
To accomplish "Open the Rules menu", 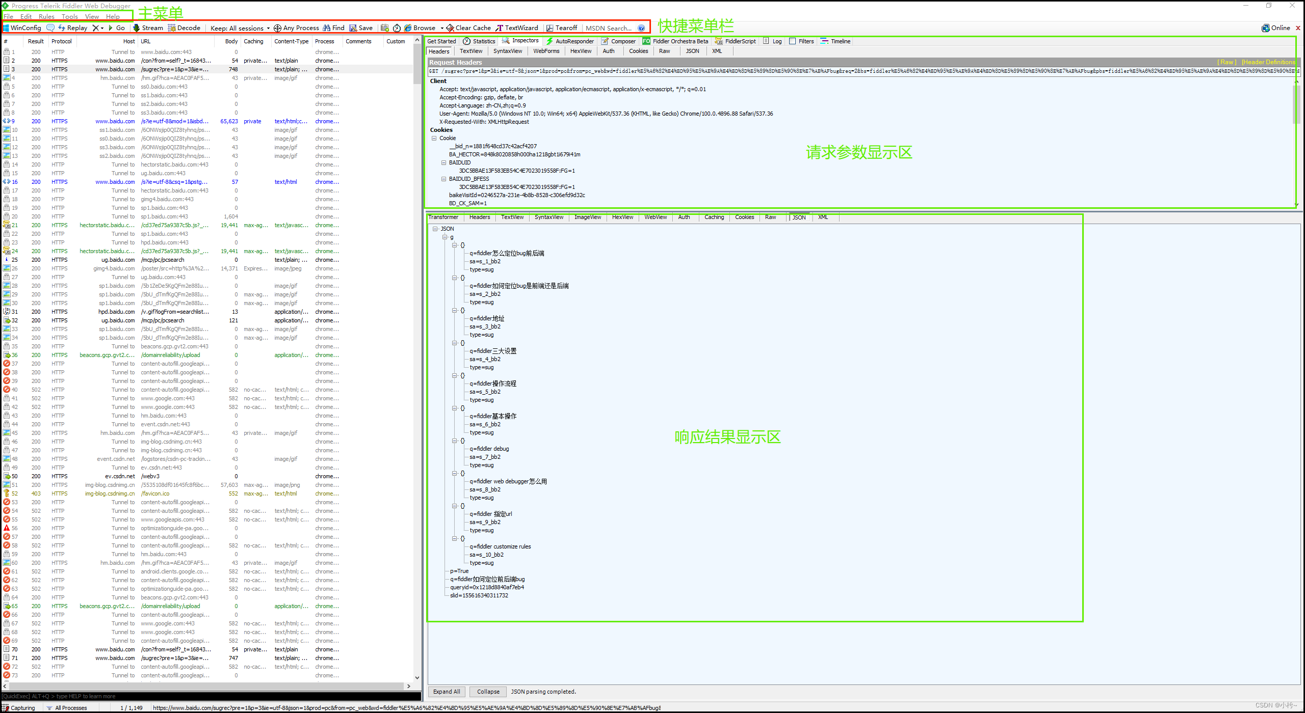I will point(46,16).
